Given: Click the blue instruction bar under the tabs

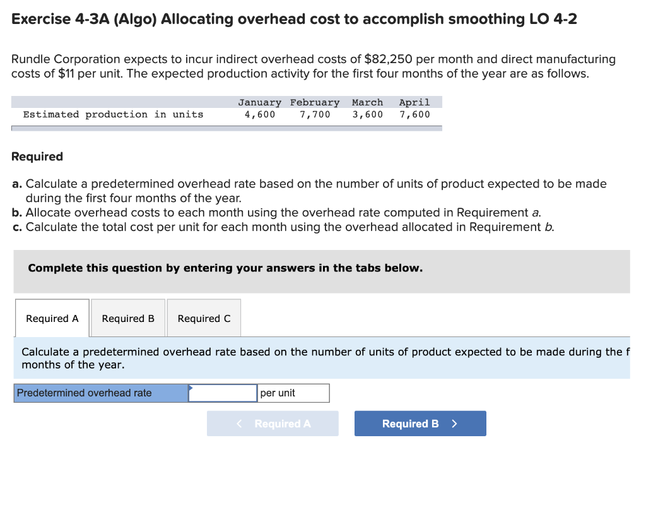Looking at the screenshot, I should pyautogui.click(x=323, y=358).
